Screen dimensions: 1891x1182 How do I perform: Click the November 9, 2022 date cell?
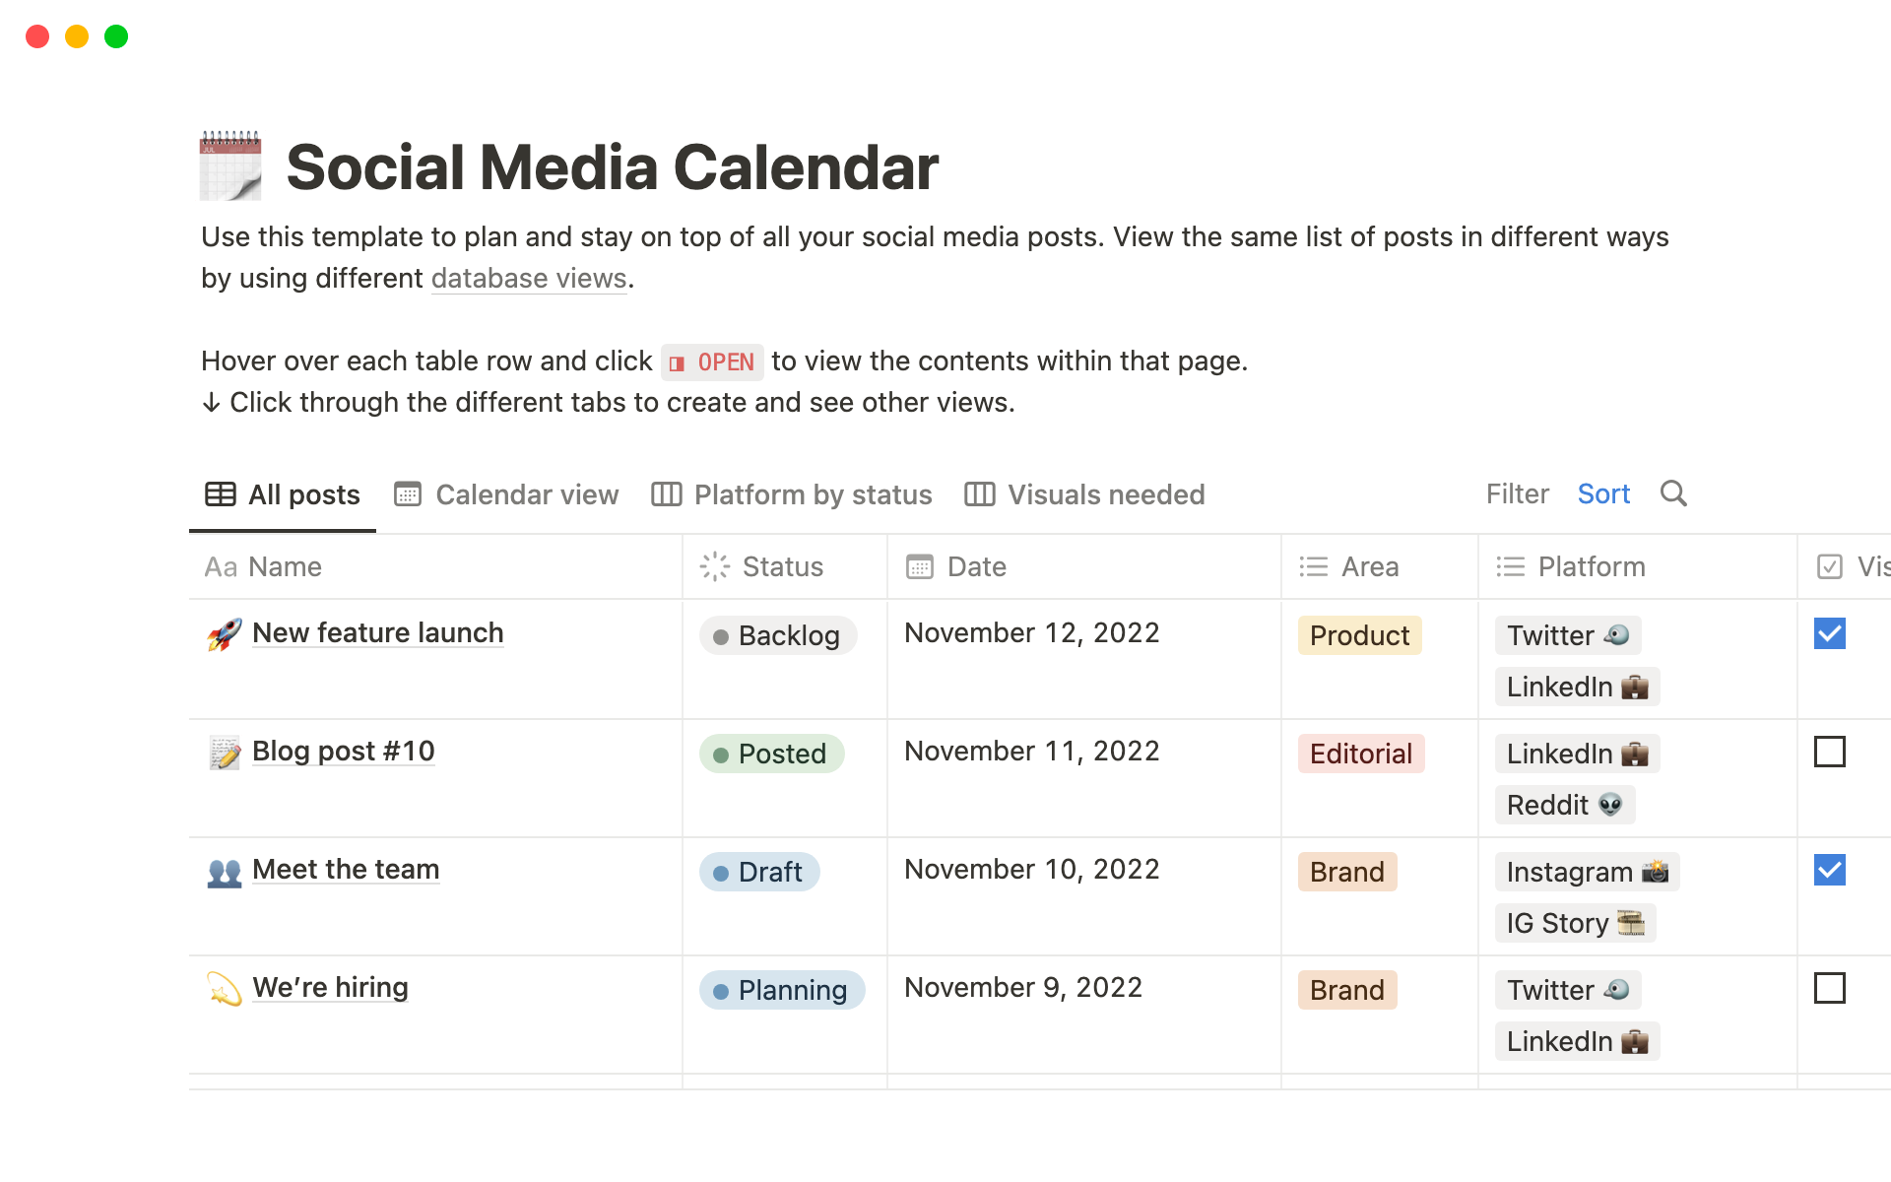[x=1023, y=988]
